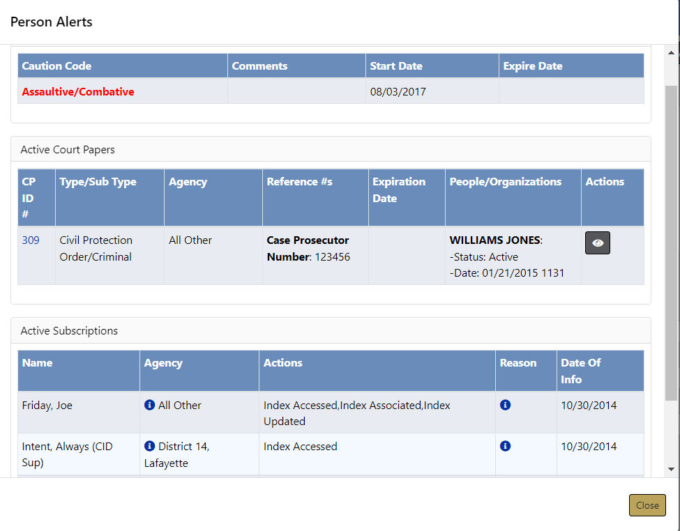Select the Friday, Joe subscription name
Image resolution: width=680 pixels, height=531 pixels.
pyautogui.click(x=47, y=405)
